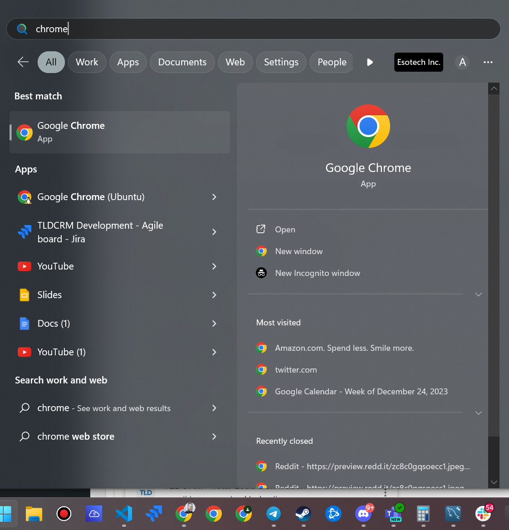Viewport: 509px width, 530px height.
Task: Expand the TLDCRM Development Jira result chevron
Action: (x=214, y=232)
